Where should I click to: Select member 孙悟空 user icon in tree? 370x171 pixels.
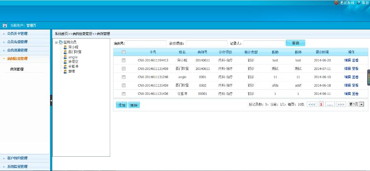coord(65,61)
